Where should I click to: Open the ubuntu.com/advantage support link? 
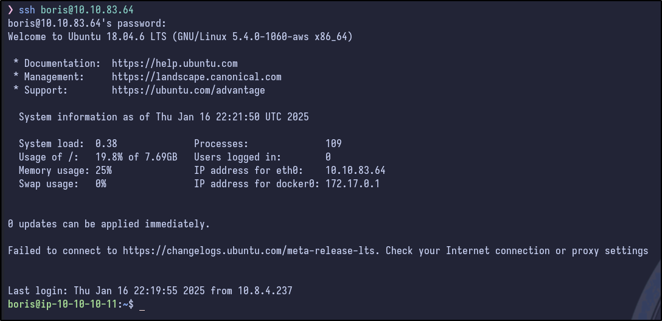click(188, 90)
